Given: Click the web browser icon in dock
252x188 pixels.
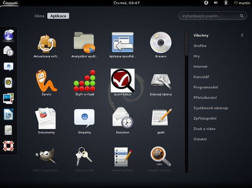Looking at the screenshot, I should click(9, 35).
